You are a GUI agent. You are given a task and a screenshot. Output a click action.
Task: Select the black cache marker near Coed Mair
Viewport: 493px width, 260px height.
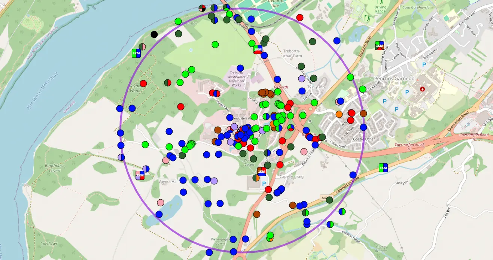click(x=155, y=34)
